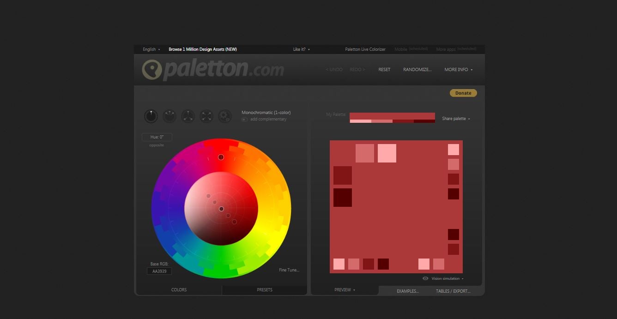Click the Vision simulation eye icon
Screen dimensions: 617x319
(x=425, y=278)
